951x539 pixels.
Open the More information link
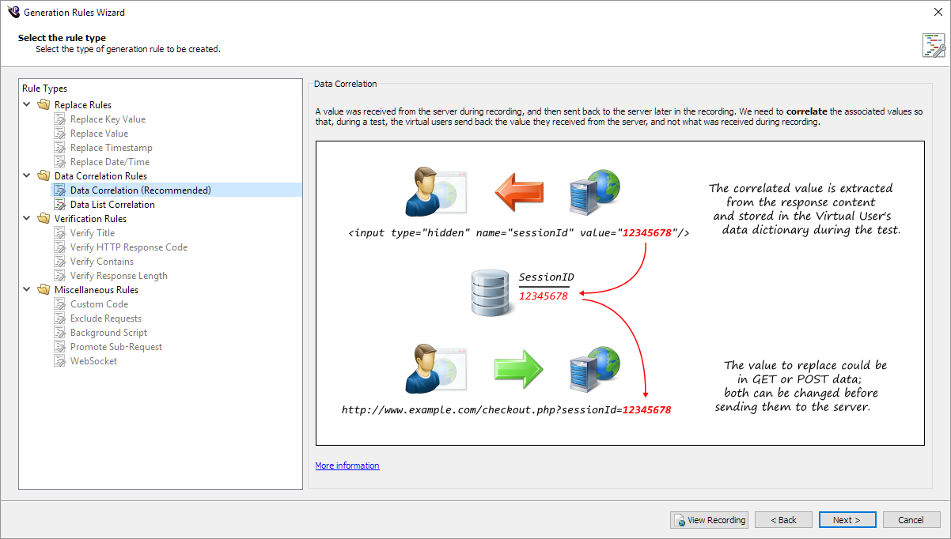pyautogui.click(x=347, y=465)
